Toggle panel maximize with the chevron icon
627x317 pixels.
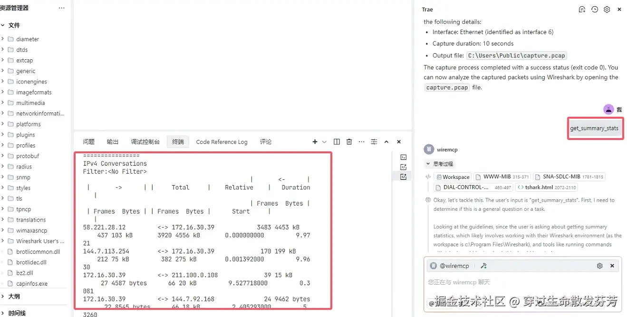click(386, 141)
